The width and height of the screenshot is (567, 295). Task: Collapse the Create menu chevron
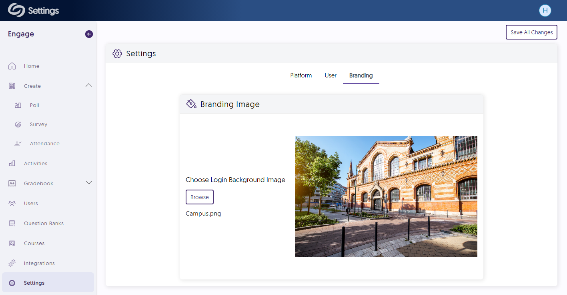click(89, 85)
